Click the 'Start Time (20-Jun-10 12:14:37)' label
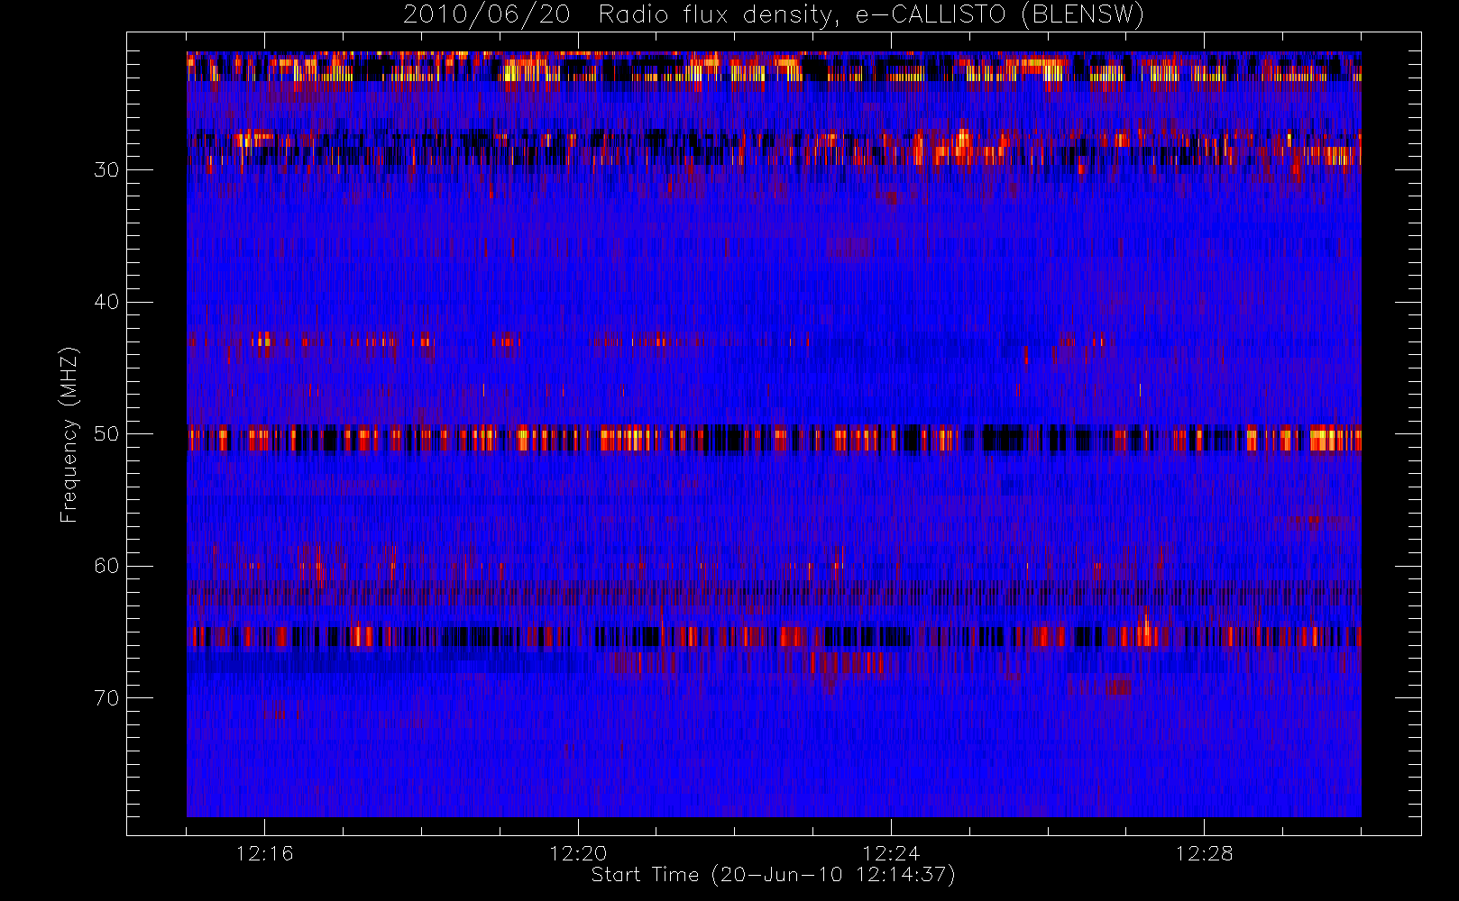The height and width of the screenshot is (901, 1459). (773, 875)
